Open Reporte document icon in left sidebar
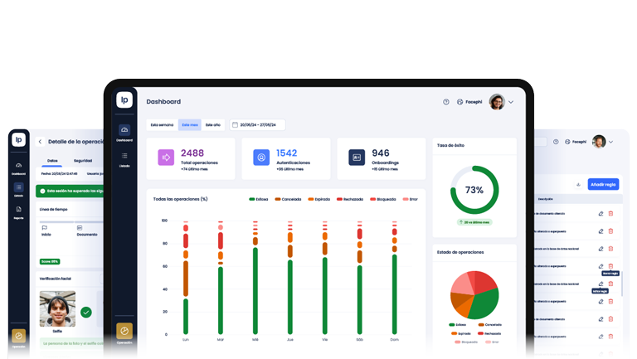This screenshot has height=359, width=637. click(x=19, y=209)
